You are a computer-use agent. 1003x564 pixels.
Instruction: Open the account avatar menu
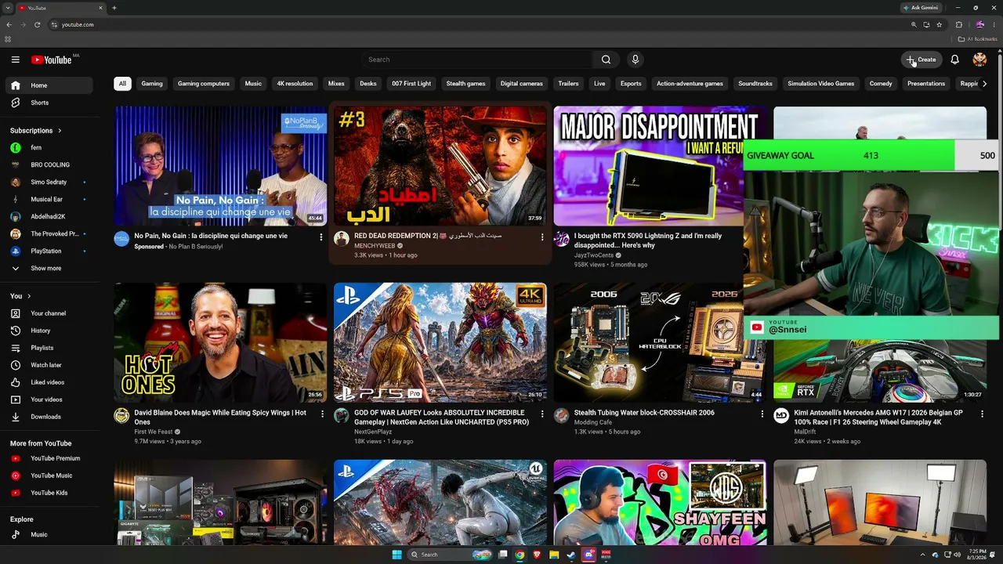[979, 60]
